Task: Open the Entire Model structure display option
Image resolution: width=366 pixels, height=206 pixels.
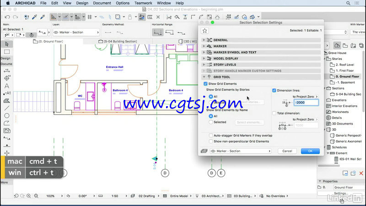Action: click(x=179, y=196)
